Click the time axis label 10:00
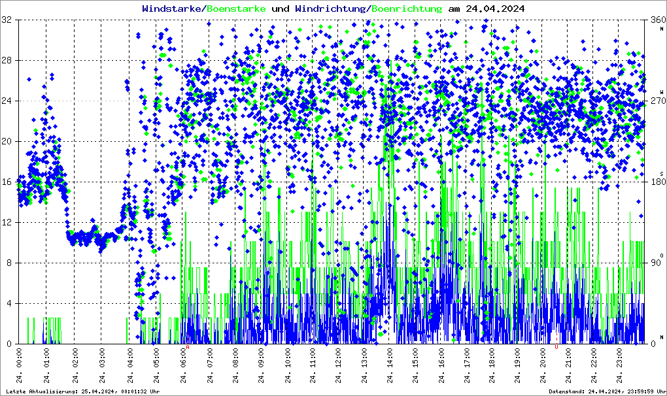Screen dimensions: 667x396 (x=288, y=365)
